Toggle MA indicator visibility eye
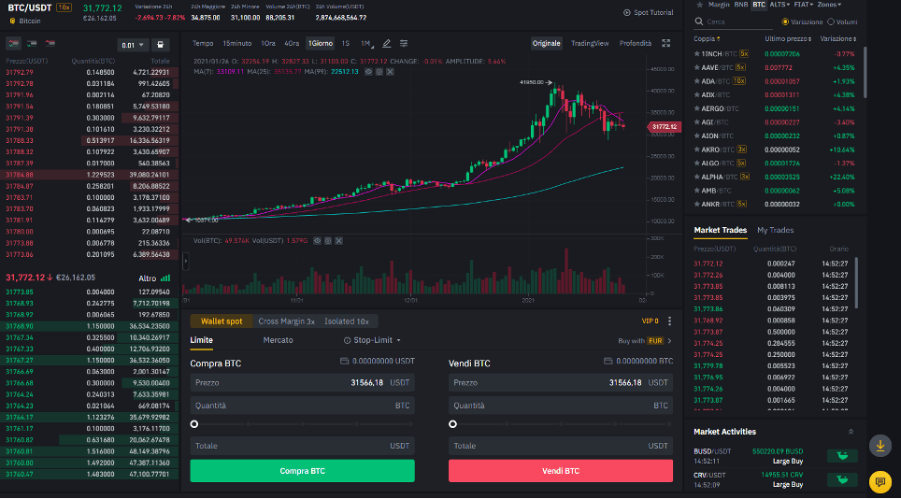901x499 pixels. pyautogui.click(x=368, y=72)
